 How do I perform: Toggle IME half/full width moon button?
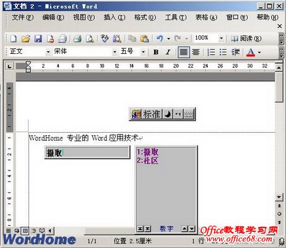(168, 114)
